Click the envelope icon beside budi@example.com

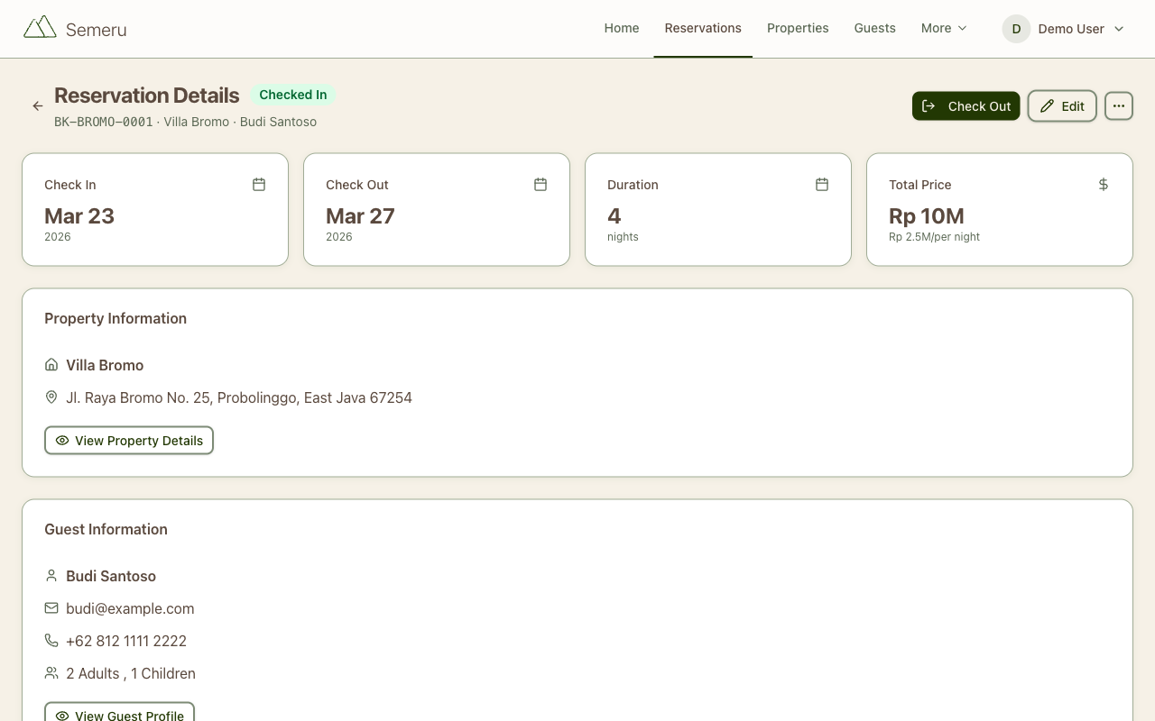51,608
